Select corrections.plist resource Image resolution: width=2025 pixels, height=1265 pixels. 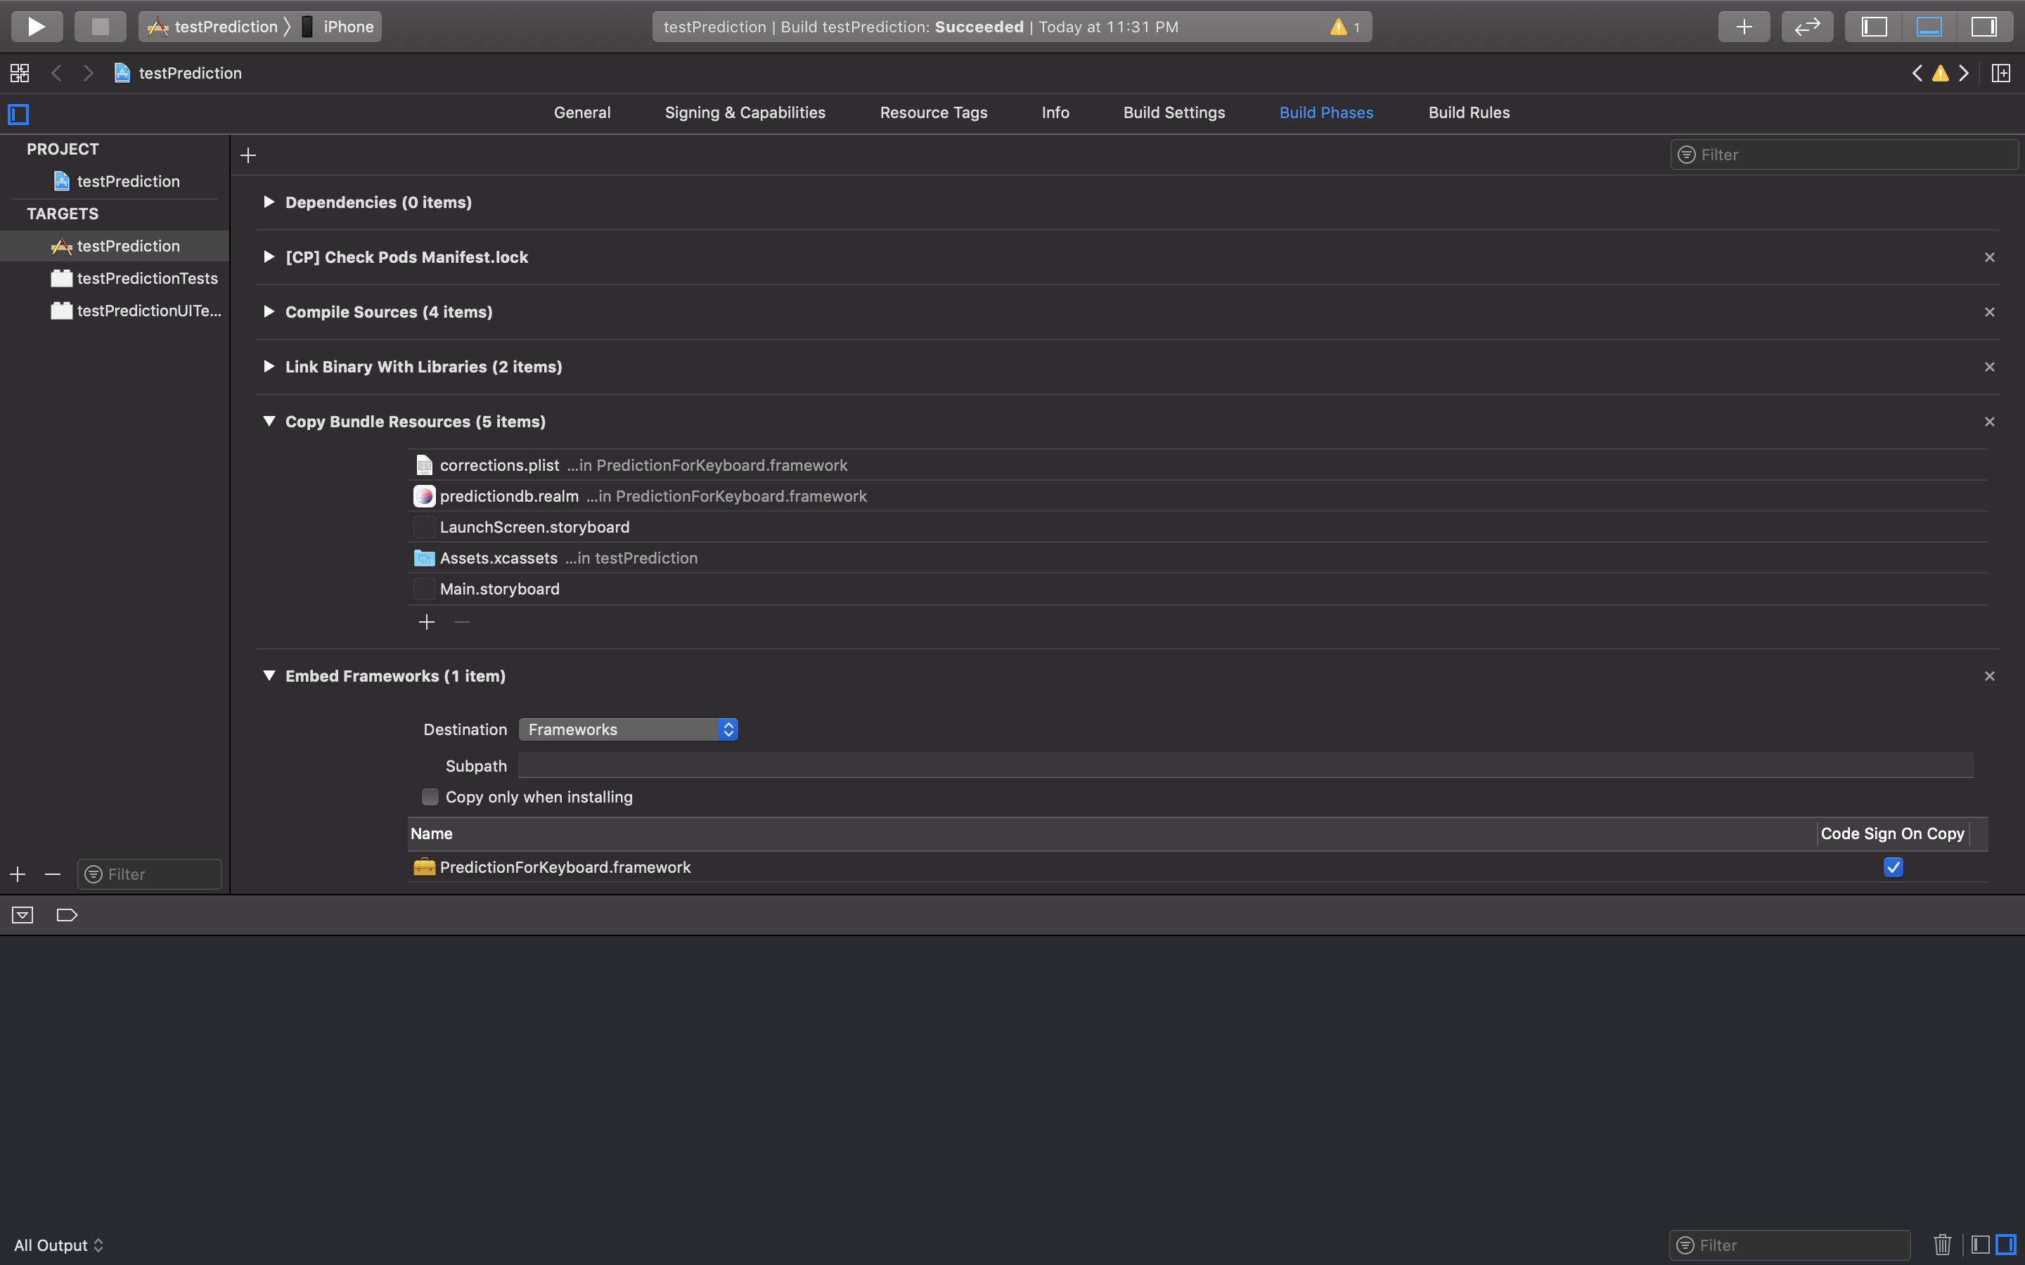pos(1197,465)
